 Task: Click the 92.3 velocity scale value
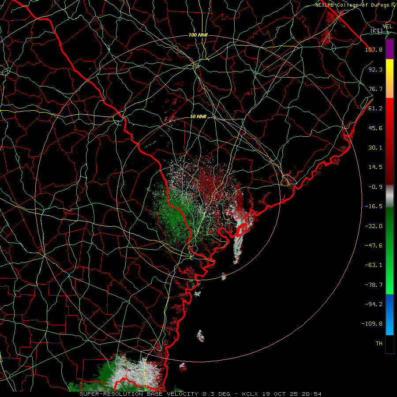[375, 69]
